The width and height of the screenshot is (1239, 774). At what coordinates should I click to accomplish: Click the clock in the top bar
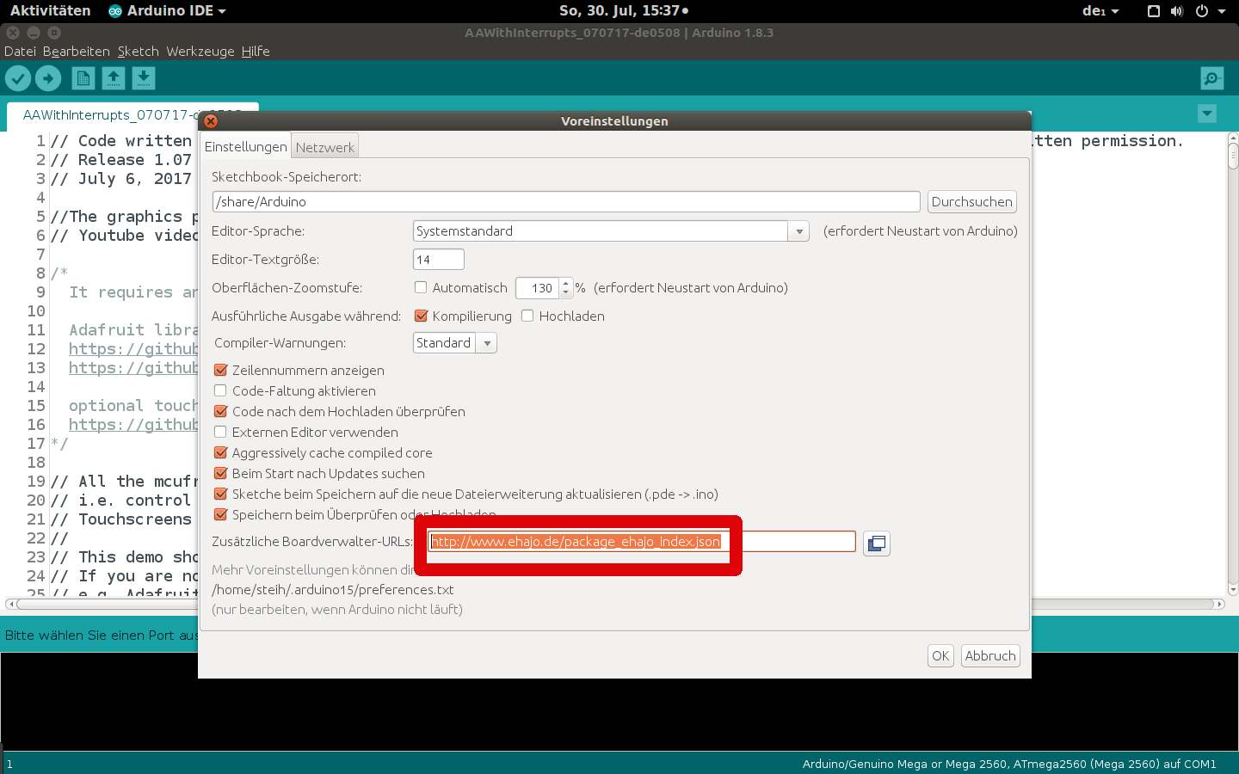624,11
